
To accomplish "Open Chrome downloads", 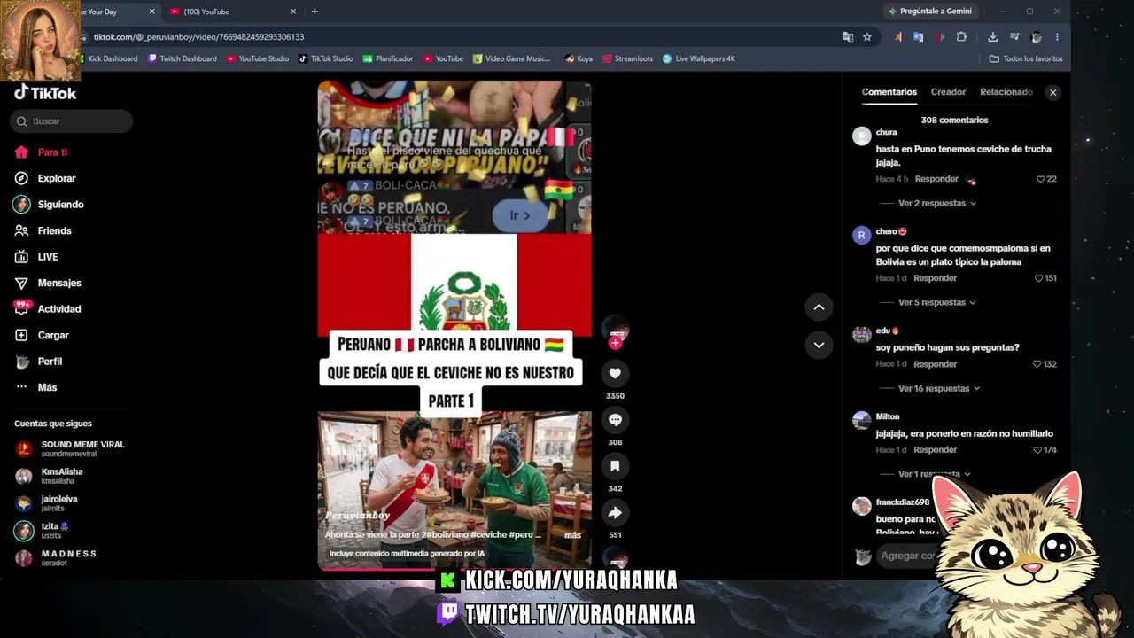I will point(993,37).
